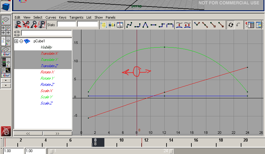The image size is (265, 154).
Task: Select the Four View layout icon
Action: (x=6, y=30)
